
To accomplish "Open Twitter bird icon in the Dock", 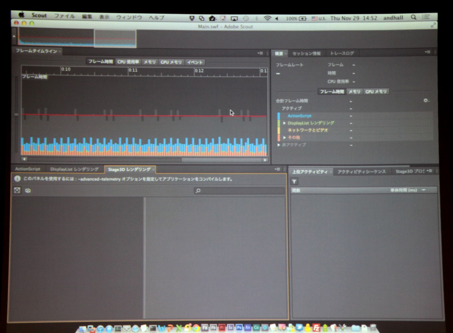I will pos(300,327).
